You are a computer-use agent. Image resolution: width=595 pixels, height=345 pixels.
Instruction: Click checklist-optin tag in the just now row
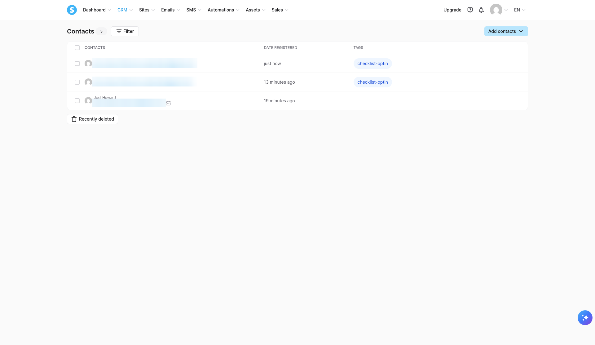(372, 64)
